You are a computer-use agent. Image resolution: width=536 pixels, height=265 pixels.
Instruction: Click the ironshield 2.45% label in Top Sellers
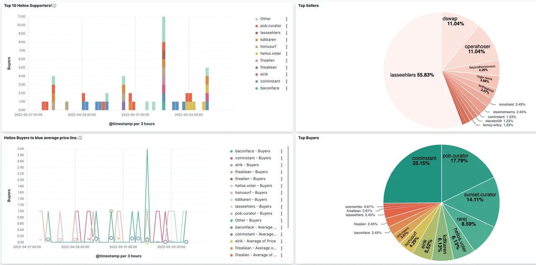click(512, 104)
